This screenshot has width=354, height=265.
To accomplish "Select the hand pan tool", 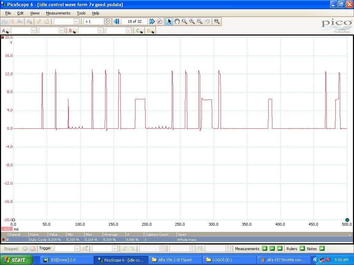I will [177, 21].
